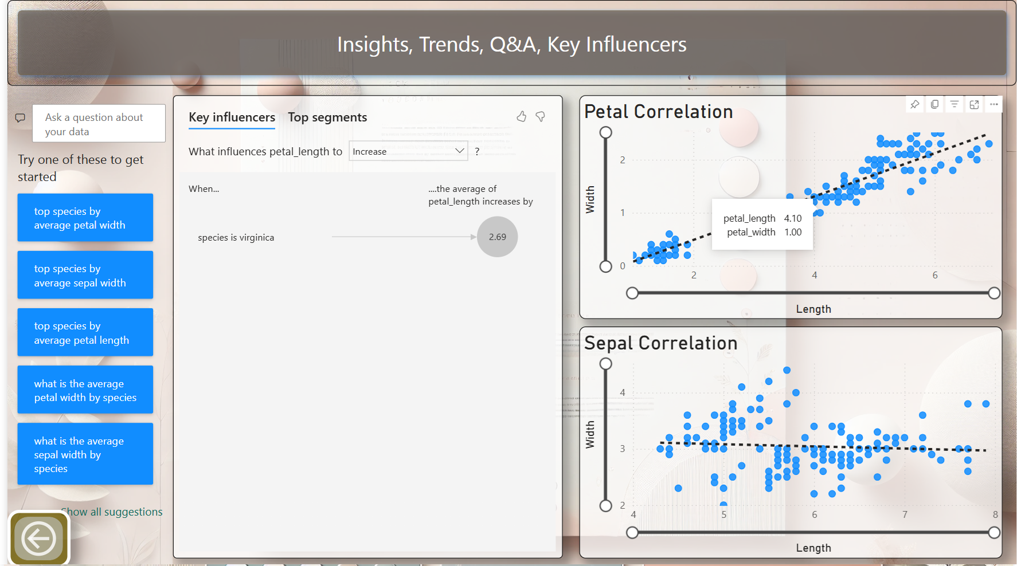1017x566 pixels.
Task: Select average petal width by species suggestion
Action: [85, 390]
